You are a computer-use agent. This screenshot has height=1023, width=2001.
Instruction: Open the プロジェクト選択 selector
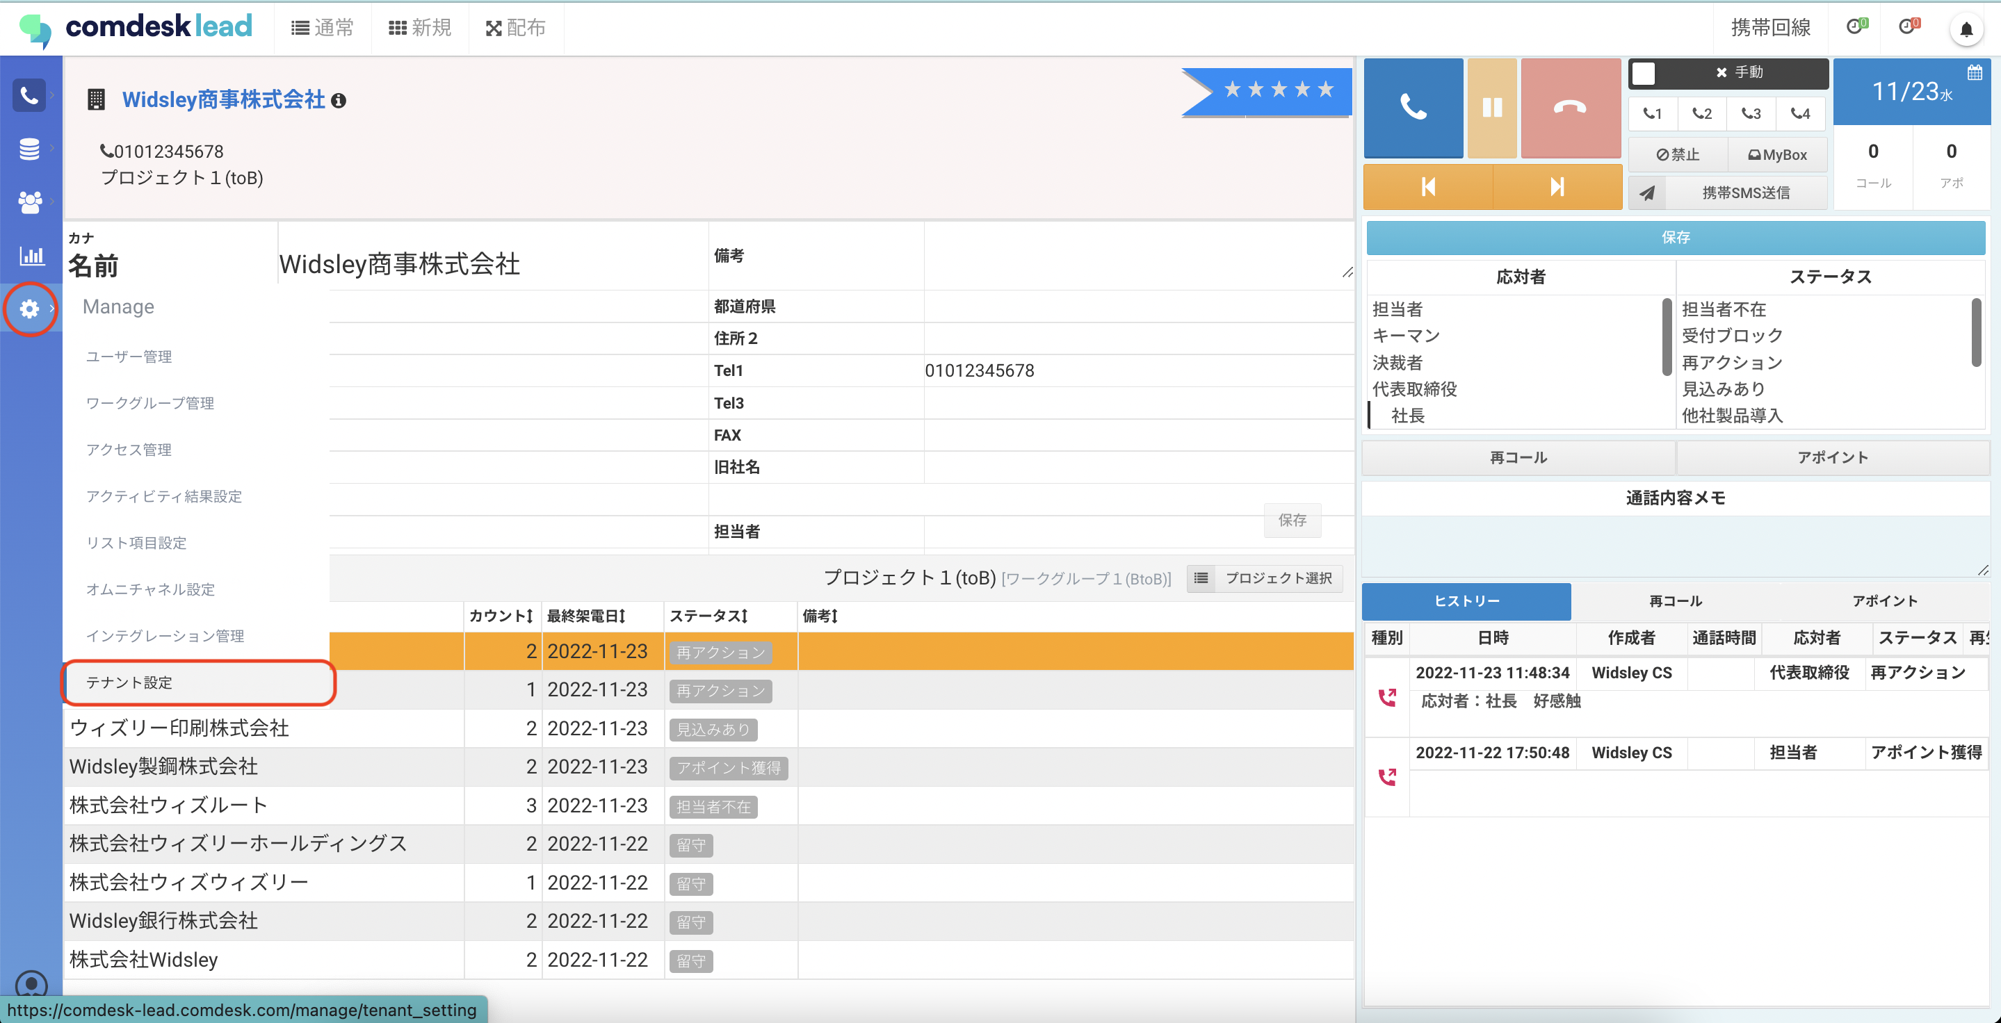1265,578
